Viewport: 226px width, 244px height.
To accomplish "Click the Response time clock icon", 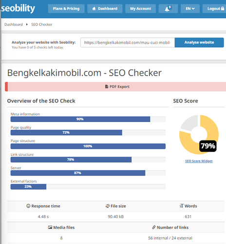I will click(x=28, y=206).
